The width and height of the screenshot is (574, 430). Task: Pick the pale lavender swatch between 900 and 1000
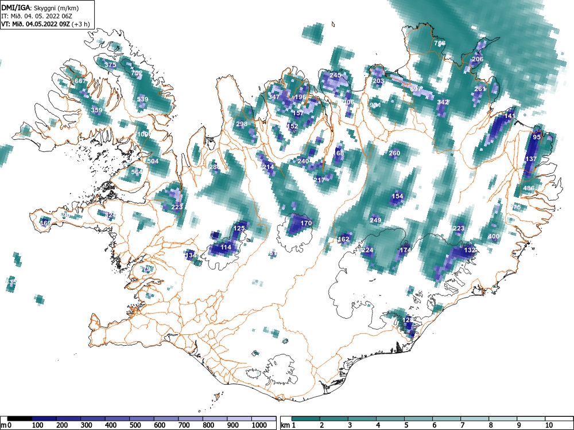[239, 419]
